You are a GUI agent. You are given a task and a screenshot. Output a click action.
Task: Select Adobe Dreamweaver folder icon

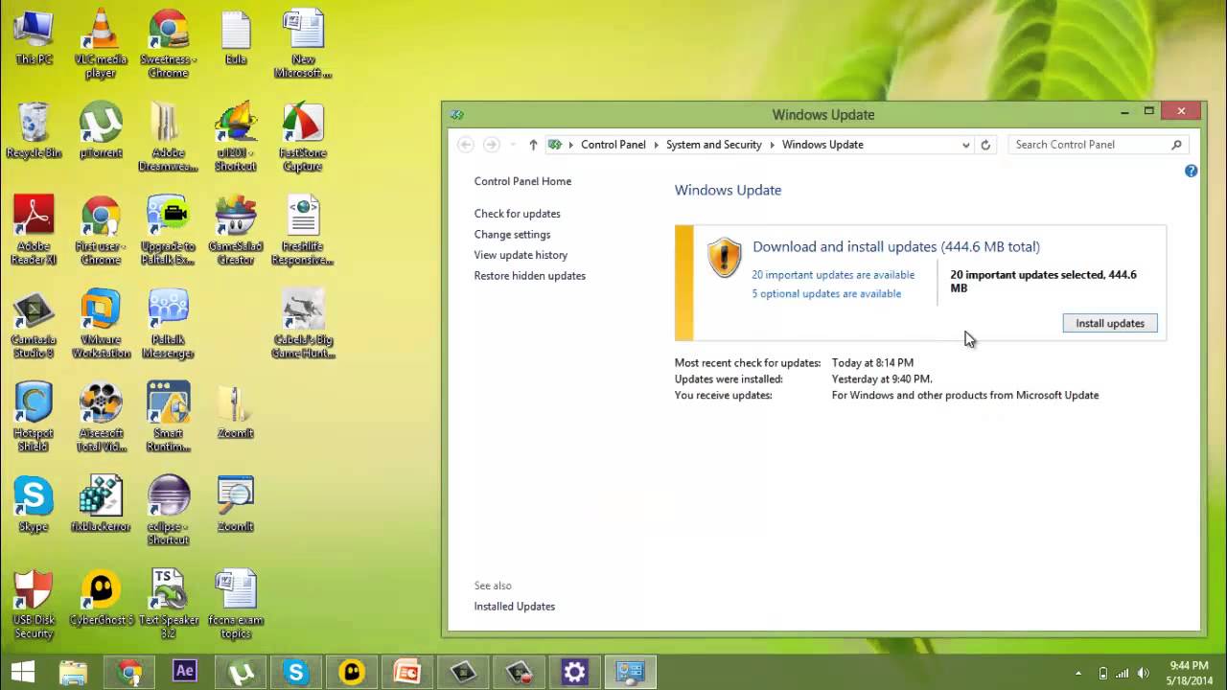pos(168,137)
